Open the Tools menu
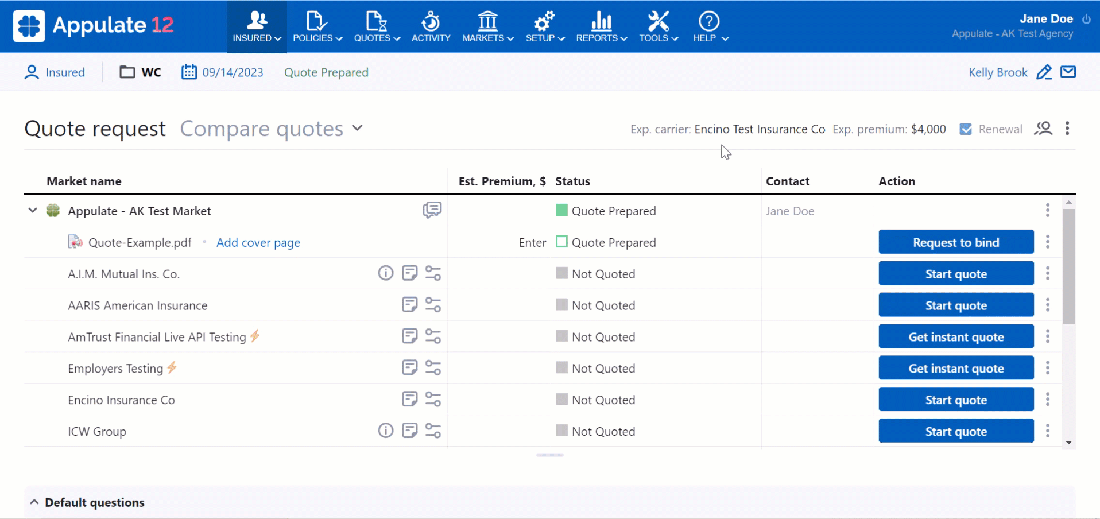 pyautogui.click(x=659, y=26)
